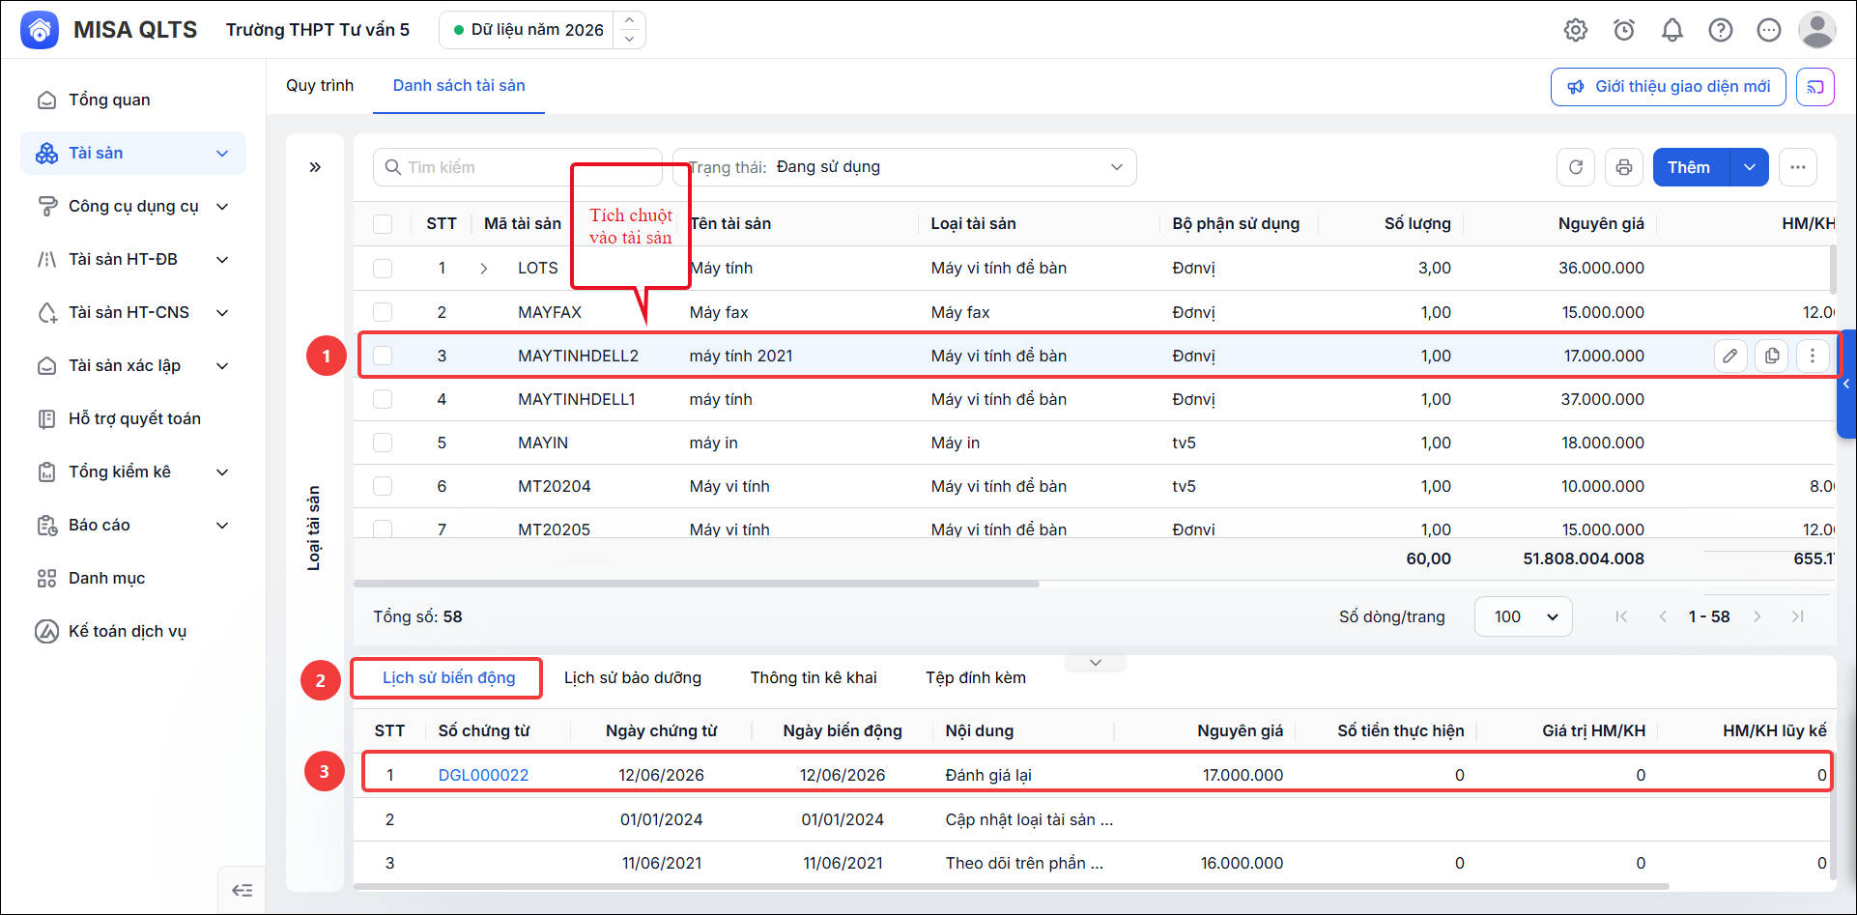Open the Thông tin kê khai tab

click(x=814, y=677)
